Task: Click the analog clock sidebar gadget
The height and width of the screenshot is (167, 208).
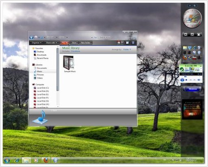Action: coord(192,19)
